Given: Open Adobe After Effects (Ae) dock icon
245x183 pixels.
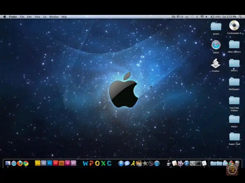Looking at the screenshot, I should click(44, 163).
